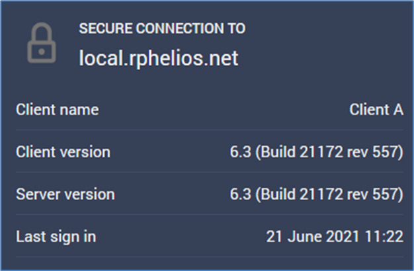Click the keyhole inside the padlock icon
The image size is (414, 271).
[41, 50]
